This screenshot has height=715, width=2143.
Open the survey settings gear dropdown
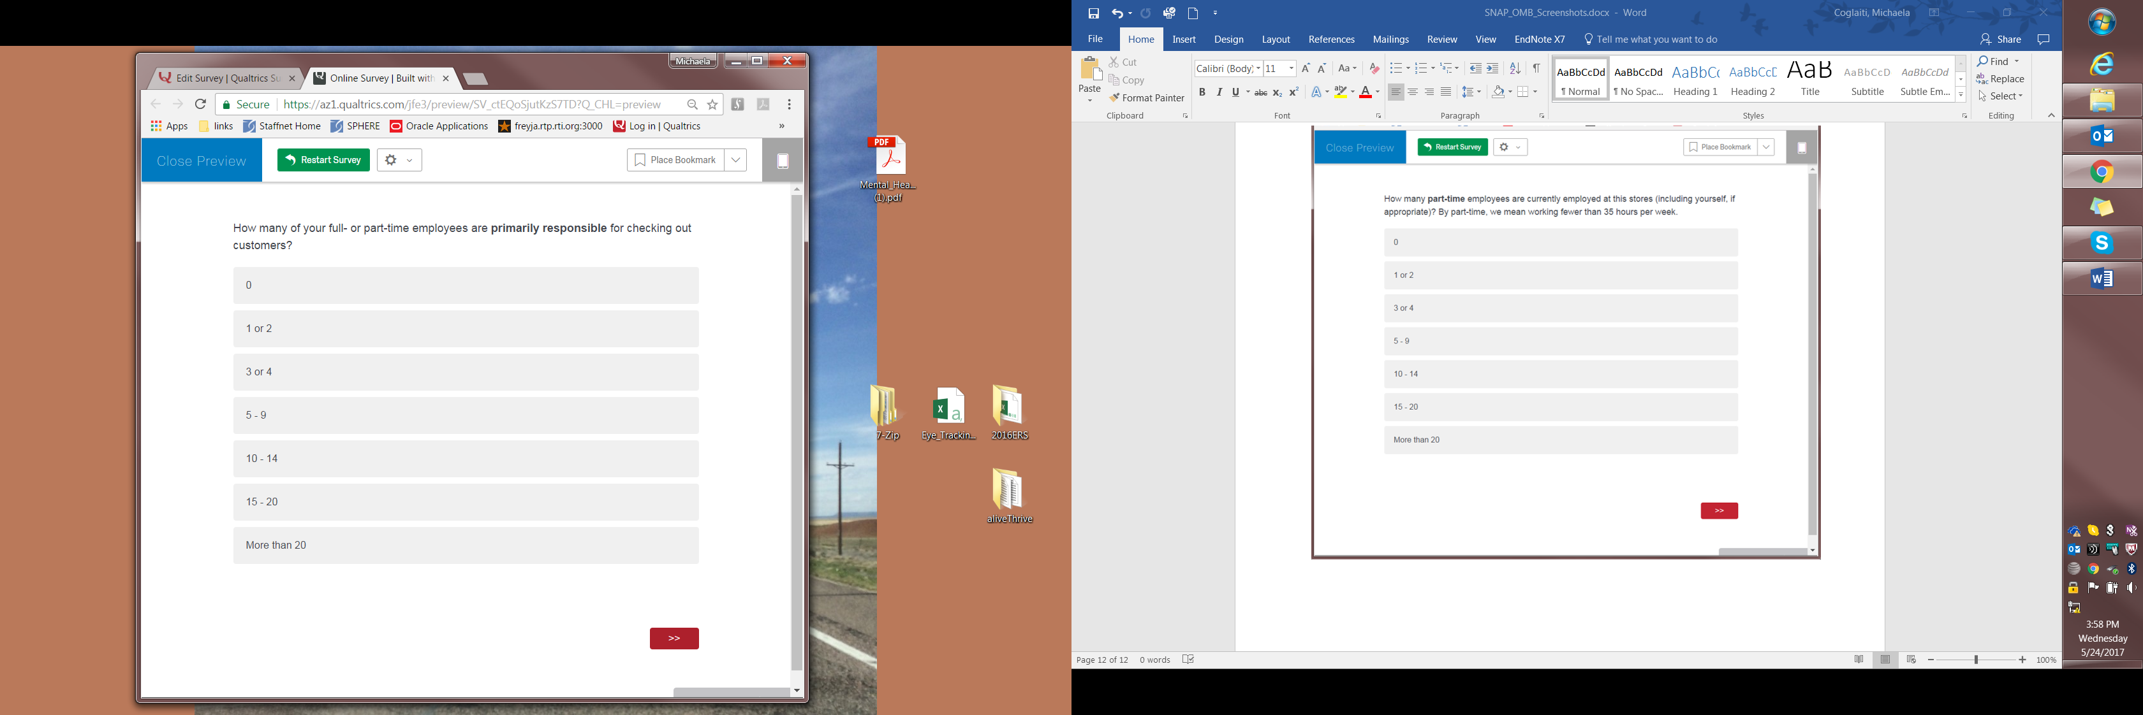(x=399, y=161)
